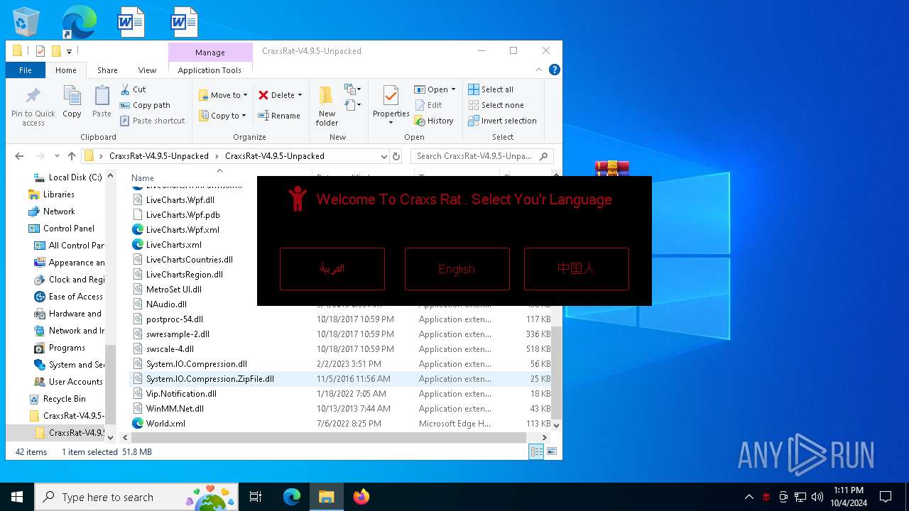This screenshot has height=511, width=909.
Task: Create a New folder
Action: (x=327, y=106)
